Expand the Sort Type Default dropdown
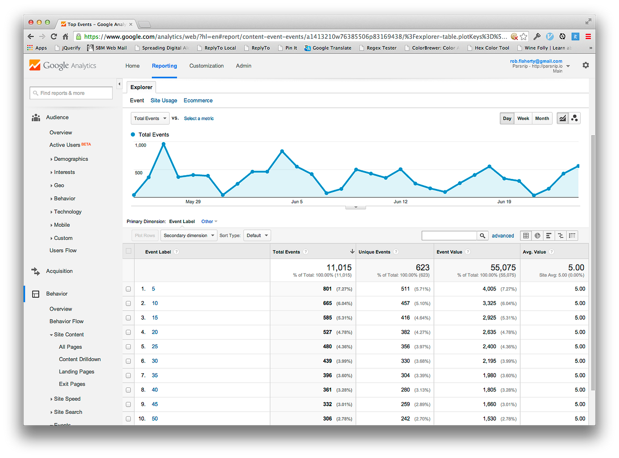619x458 pixels. coord(257,235)
